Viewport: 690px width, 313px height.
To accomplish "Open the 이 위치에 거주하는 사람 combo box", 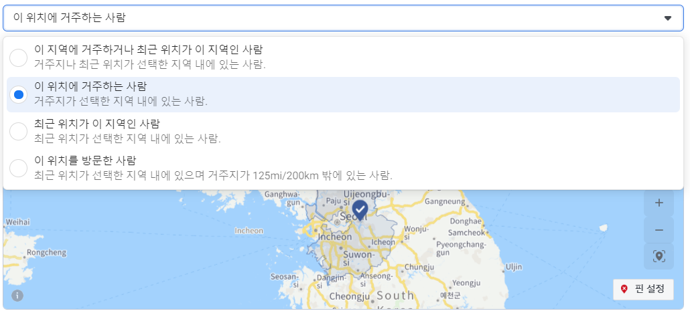I will (335, 18).
